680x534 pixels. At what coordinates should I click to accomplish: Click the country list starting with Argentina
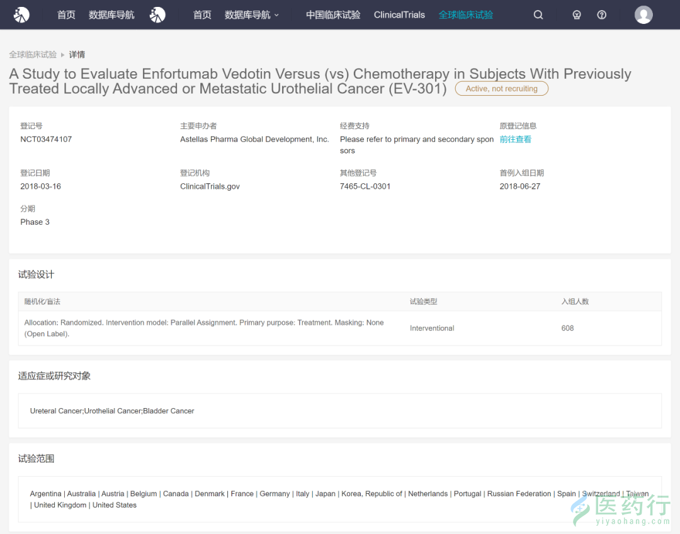[339, 499]
